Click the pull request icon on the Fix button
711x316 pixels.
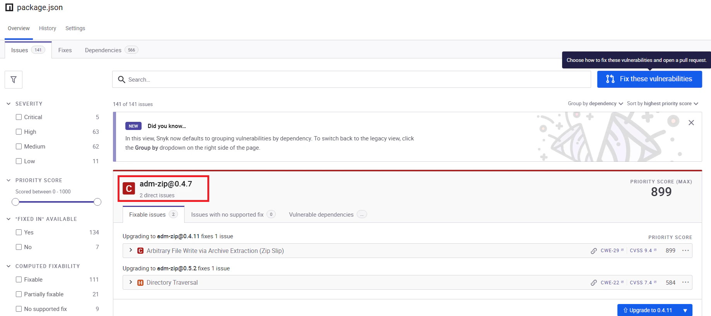pyautogui.click(x=610, y=79)
